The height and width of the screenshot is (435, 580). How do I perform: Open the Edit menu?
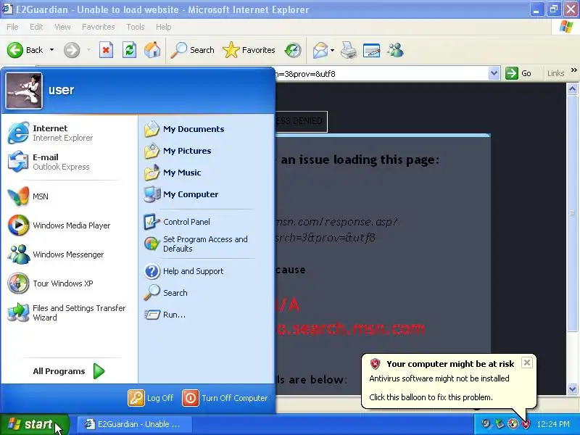point(36,27)
